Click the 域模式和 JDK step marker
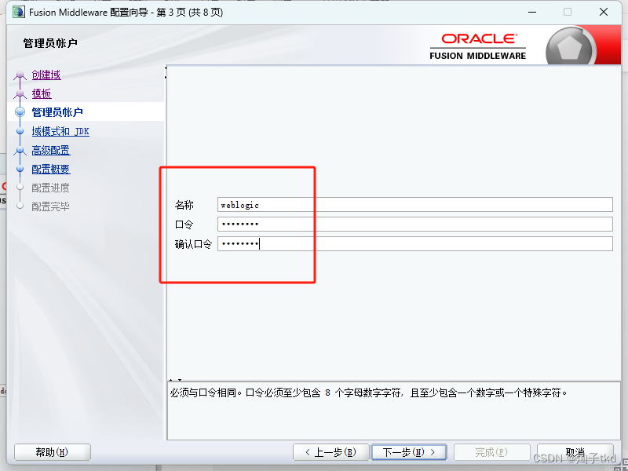This screenshot has width=628, height=471. pos(20,131)
